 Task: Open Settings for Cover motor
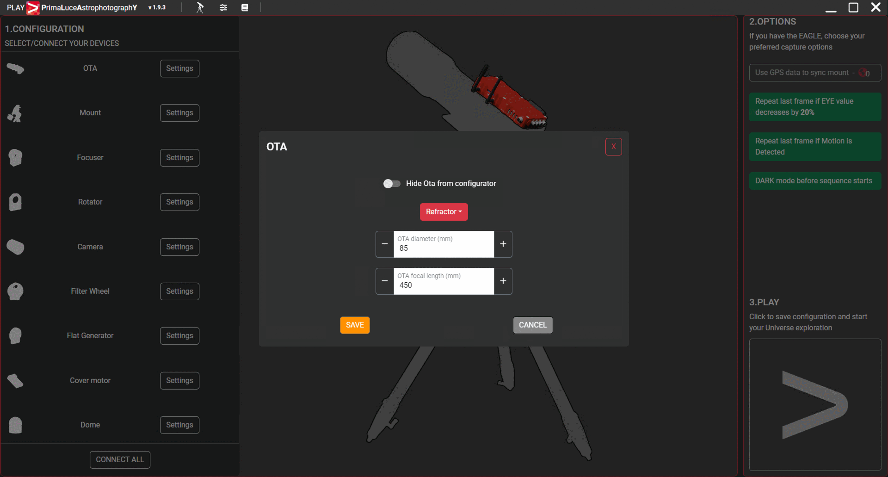tap(179, 381)
